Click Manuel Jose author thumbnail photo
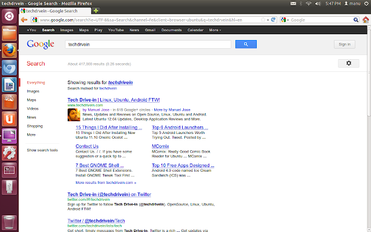Image resolution: width=371 pixels, height=232 pixels. coord(74,115)
